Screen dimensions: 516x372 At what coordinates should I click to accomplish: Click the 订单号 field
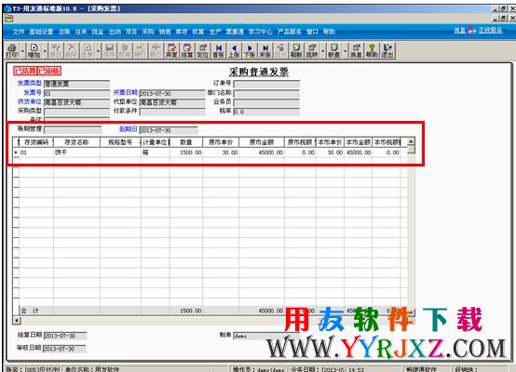click(x=266, y=84)
